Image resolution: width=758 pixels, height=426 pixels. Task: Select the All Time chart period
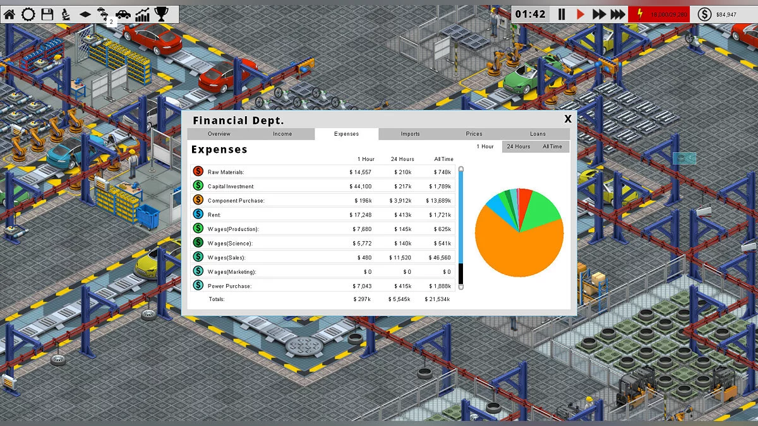tap(552, 146)
